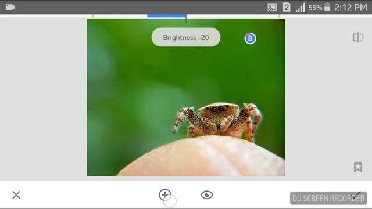Select the blue B brightness control point

click(x=250, y=38)
